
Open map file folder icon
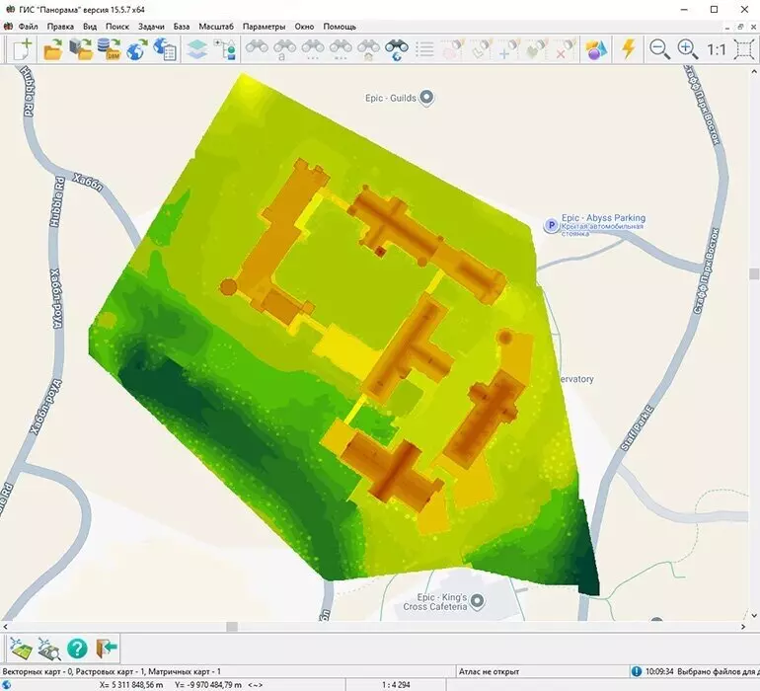[52, 49]
